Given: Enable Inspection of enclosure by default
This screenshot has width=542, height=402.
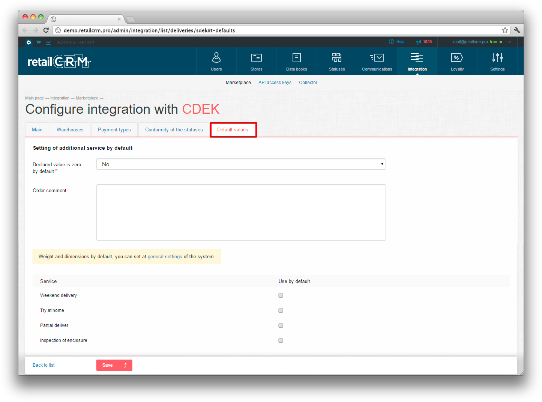Looking at the screenshot, I should (281, 340).
